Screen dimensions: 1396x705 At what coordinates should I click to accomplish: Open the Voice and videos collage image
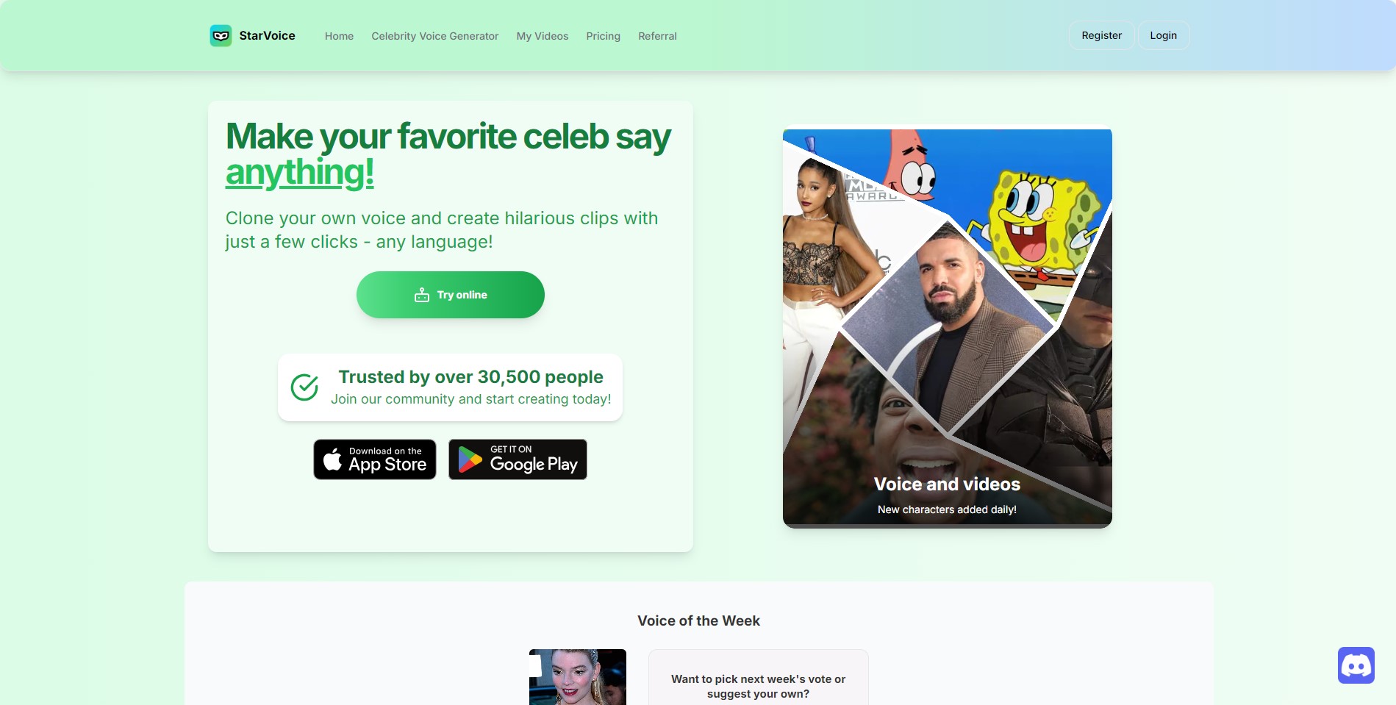tap(947, 329)
